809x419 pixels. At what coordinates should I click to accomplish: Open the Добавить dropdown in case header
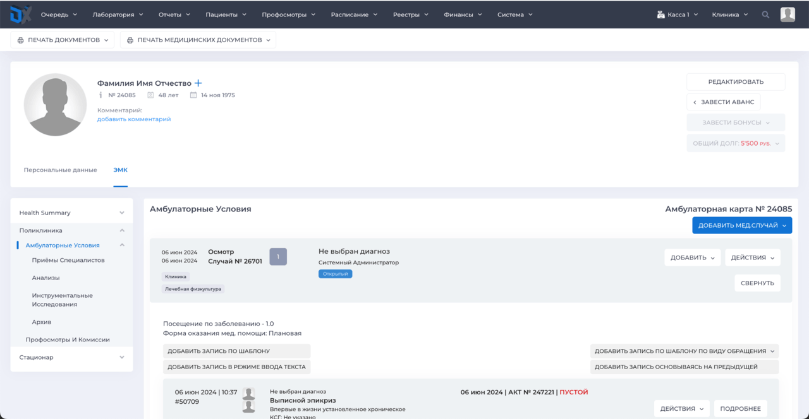tap(692, 257)
